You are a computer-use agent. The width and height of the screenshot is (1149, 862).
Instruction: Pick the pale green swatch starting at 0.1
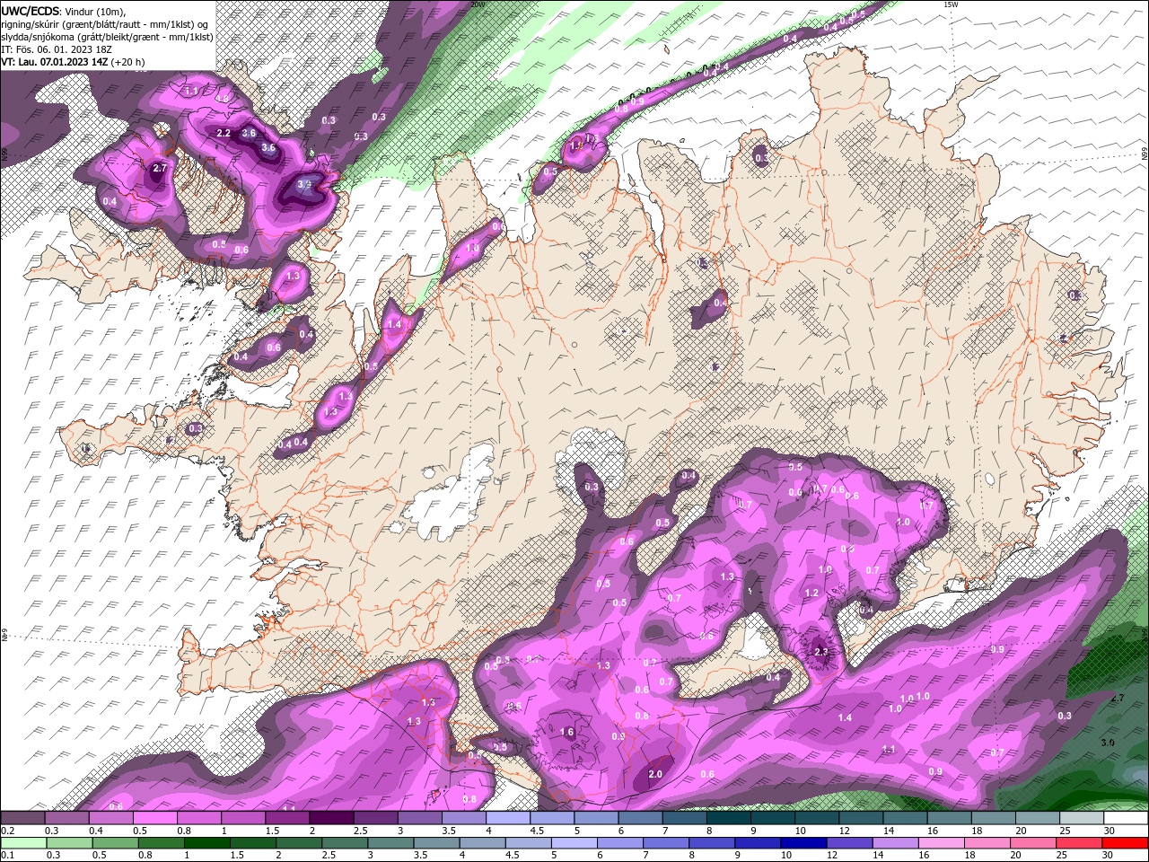click(23, 843)
